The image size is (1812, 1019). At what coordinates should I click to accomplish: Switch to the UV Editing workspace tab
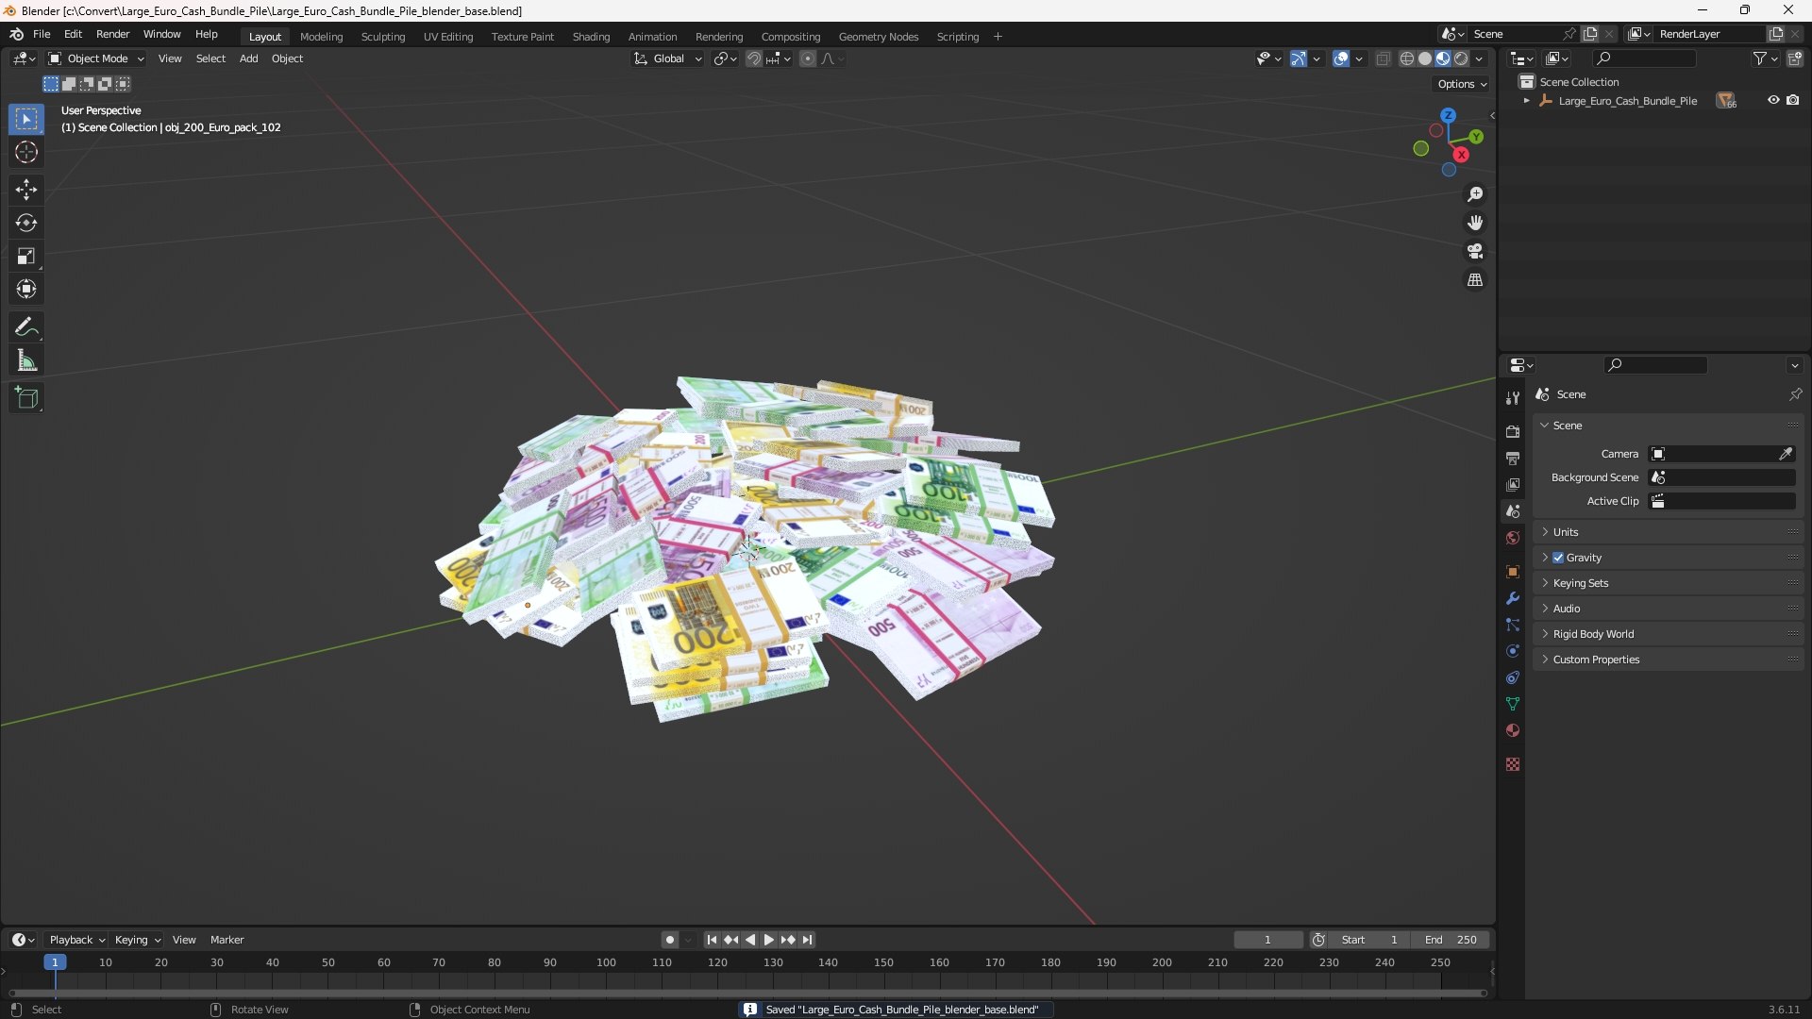(448, 37)
